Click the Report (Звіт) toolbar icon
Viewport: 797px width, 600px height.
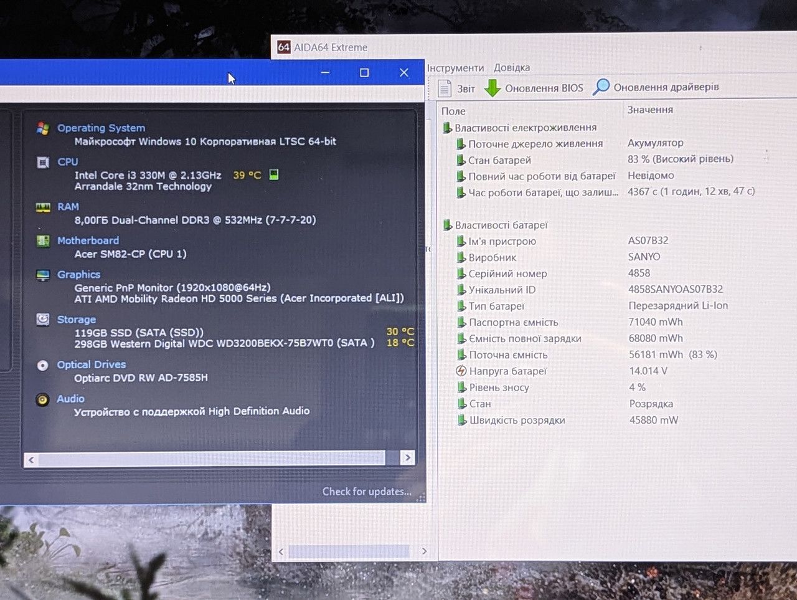tap(445, 88)
